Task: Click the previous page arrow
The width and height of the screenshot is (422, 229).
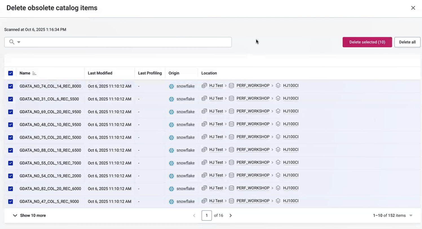Action: click(194, 215)
